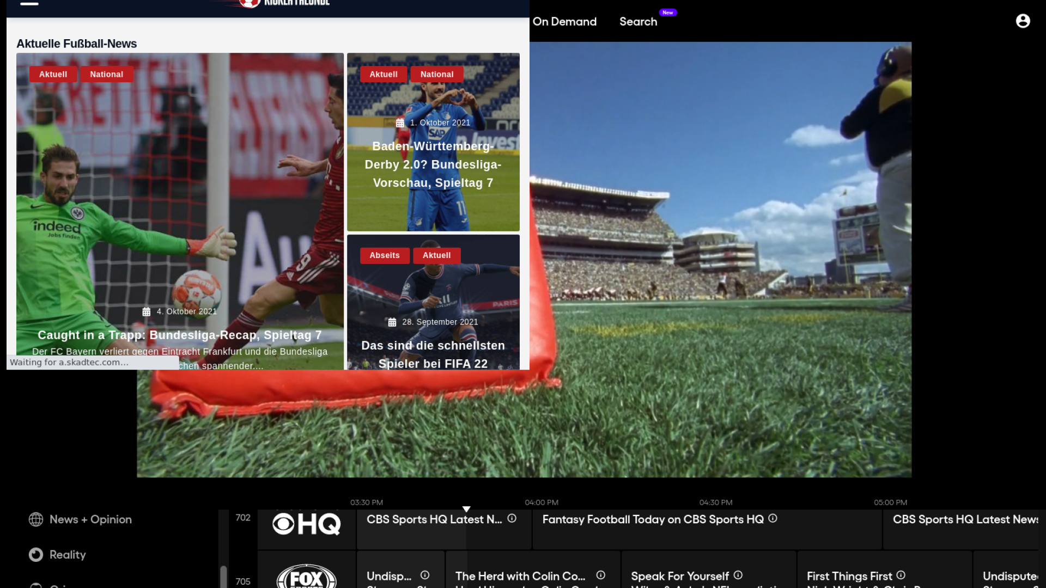The width and height of the screenshot is (1046, 588).
Task: Show info for First Things First
Action: tap(901, 575)
